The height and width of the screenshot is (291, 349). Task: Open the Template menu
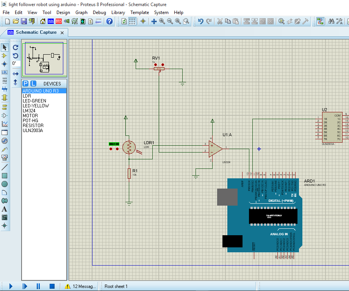[x=139, y=13]
